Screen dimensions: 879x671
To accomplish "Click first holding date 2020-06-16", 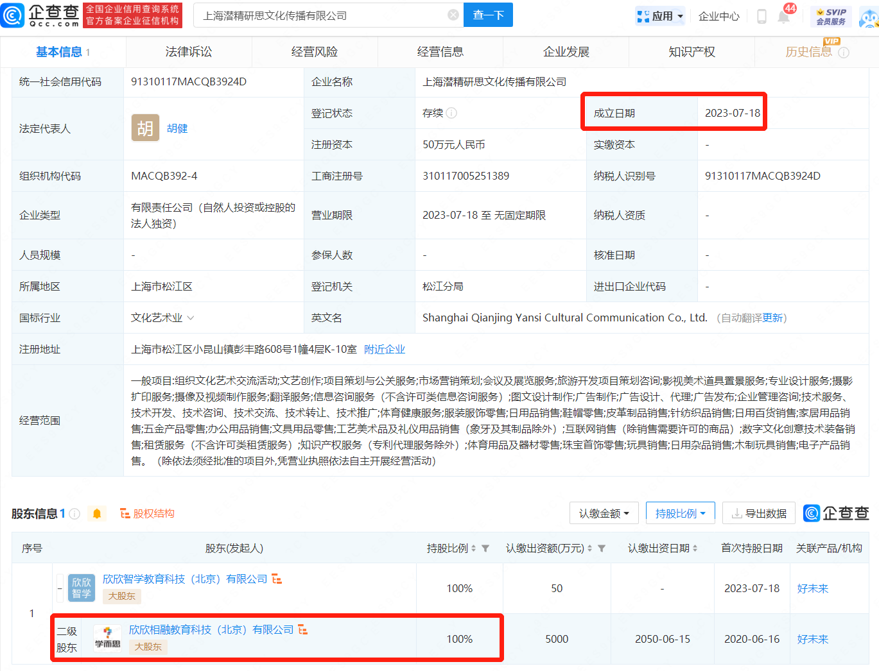I will (x=752, y=639).
